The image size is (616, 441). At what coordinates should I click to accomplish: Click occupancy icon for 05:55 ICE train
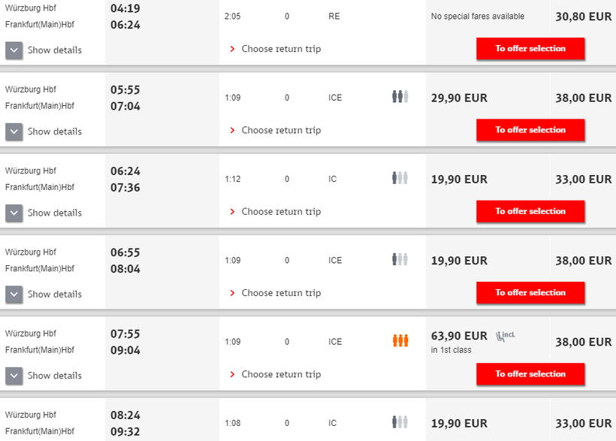point(400,97)
